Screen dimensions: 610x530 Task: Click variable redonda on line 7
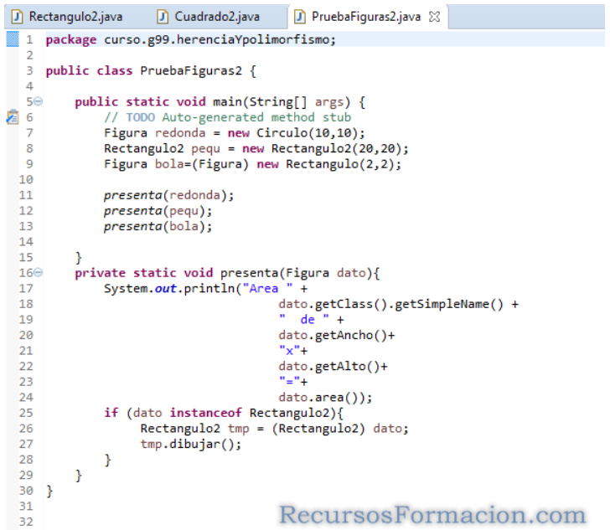pos(179,133)
